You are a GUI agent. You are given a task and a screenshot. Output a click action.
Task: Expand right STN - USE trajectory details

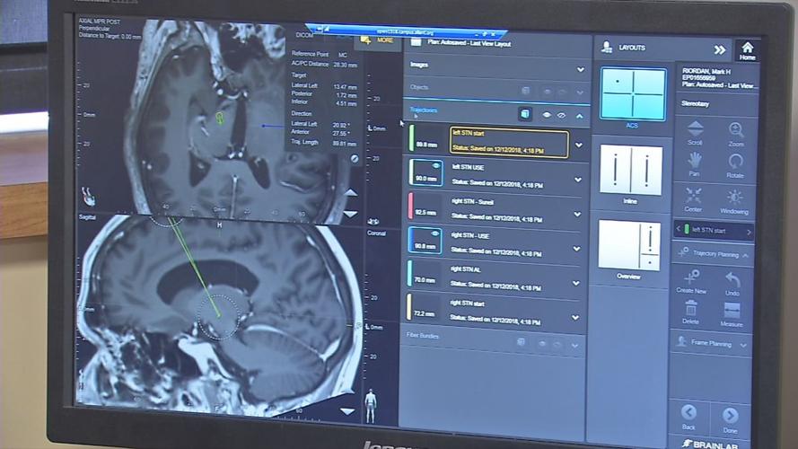coord(577,249)
